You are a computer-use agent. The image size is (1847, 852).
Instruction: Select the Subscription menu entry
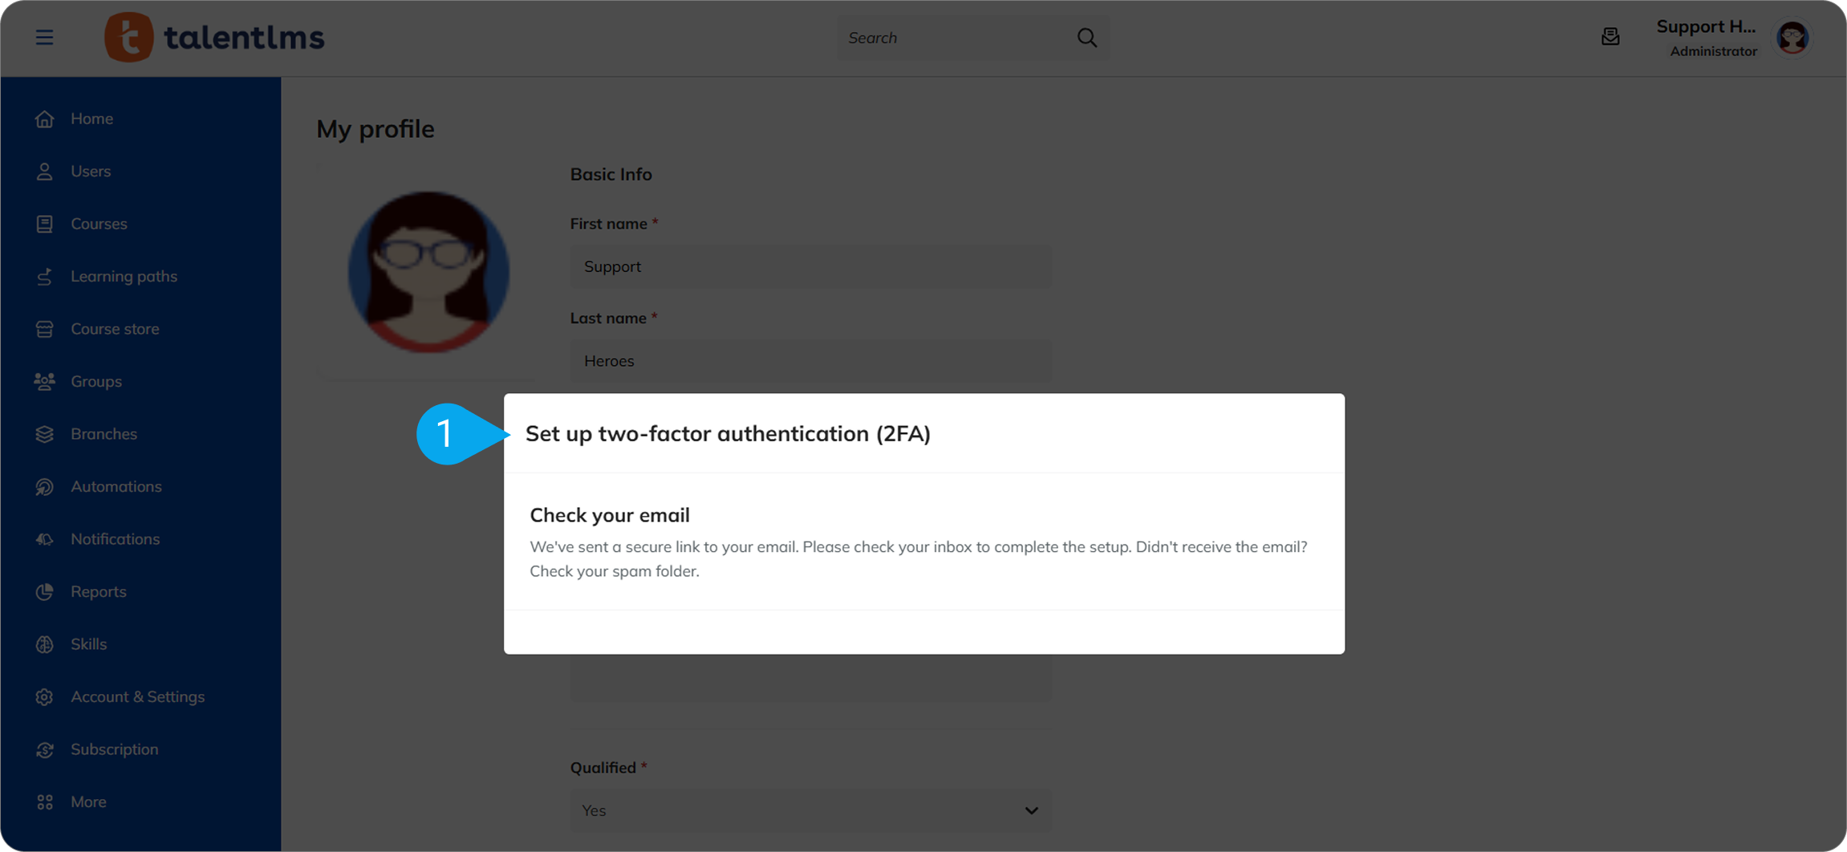tap(114, 749)
